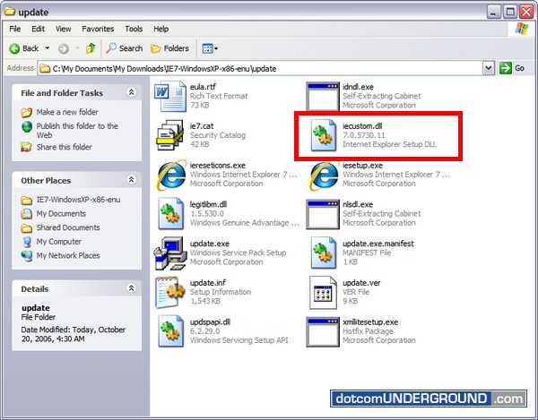538x420 pixels.
Task: Click the folder icon in title bar
Action: point(10,12)
